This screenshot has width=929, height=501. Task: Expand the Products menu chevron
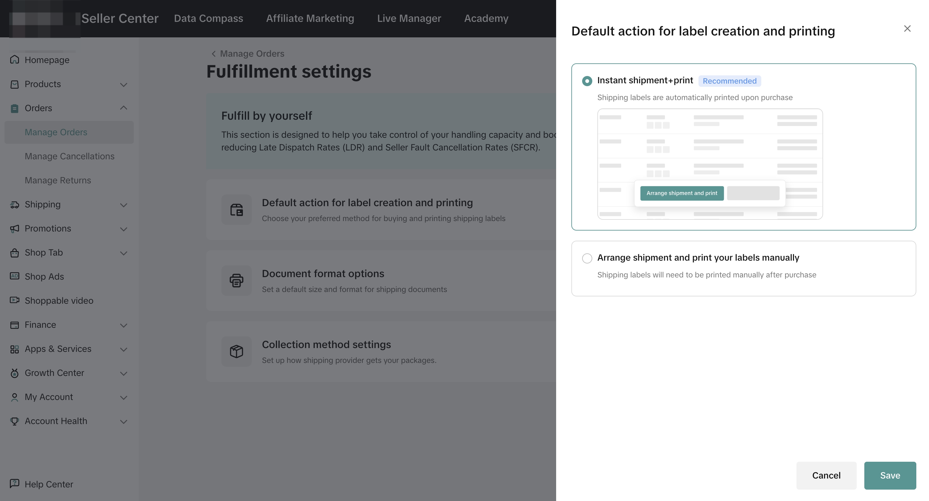pos(124,85)
